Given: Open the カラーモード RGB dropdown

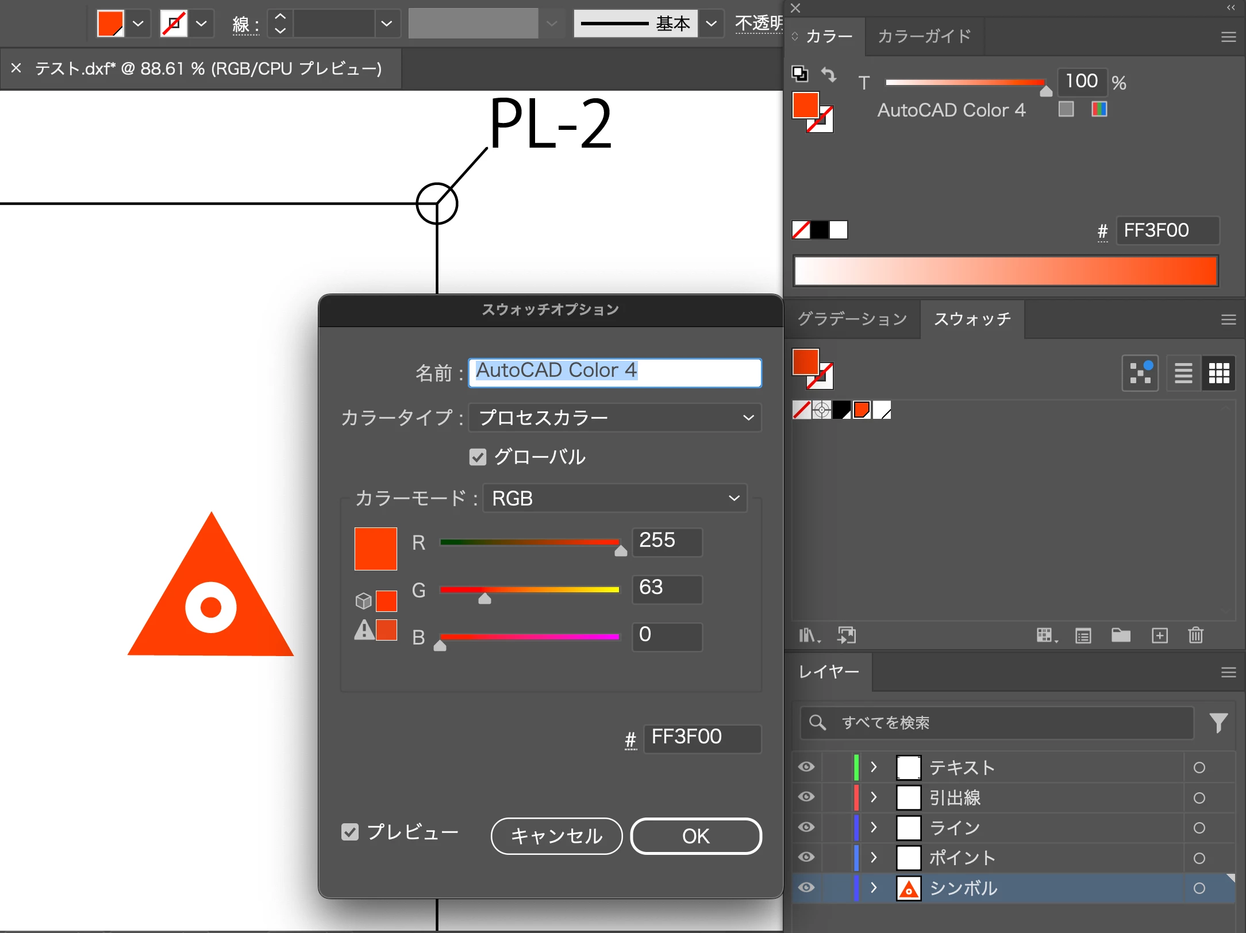Looking at the screenshot, I should click(615, 498).
